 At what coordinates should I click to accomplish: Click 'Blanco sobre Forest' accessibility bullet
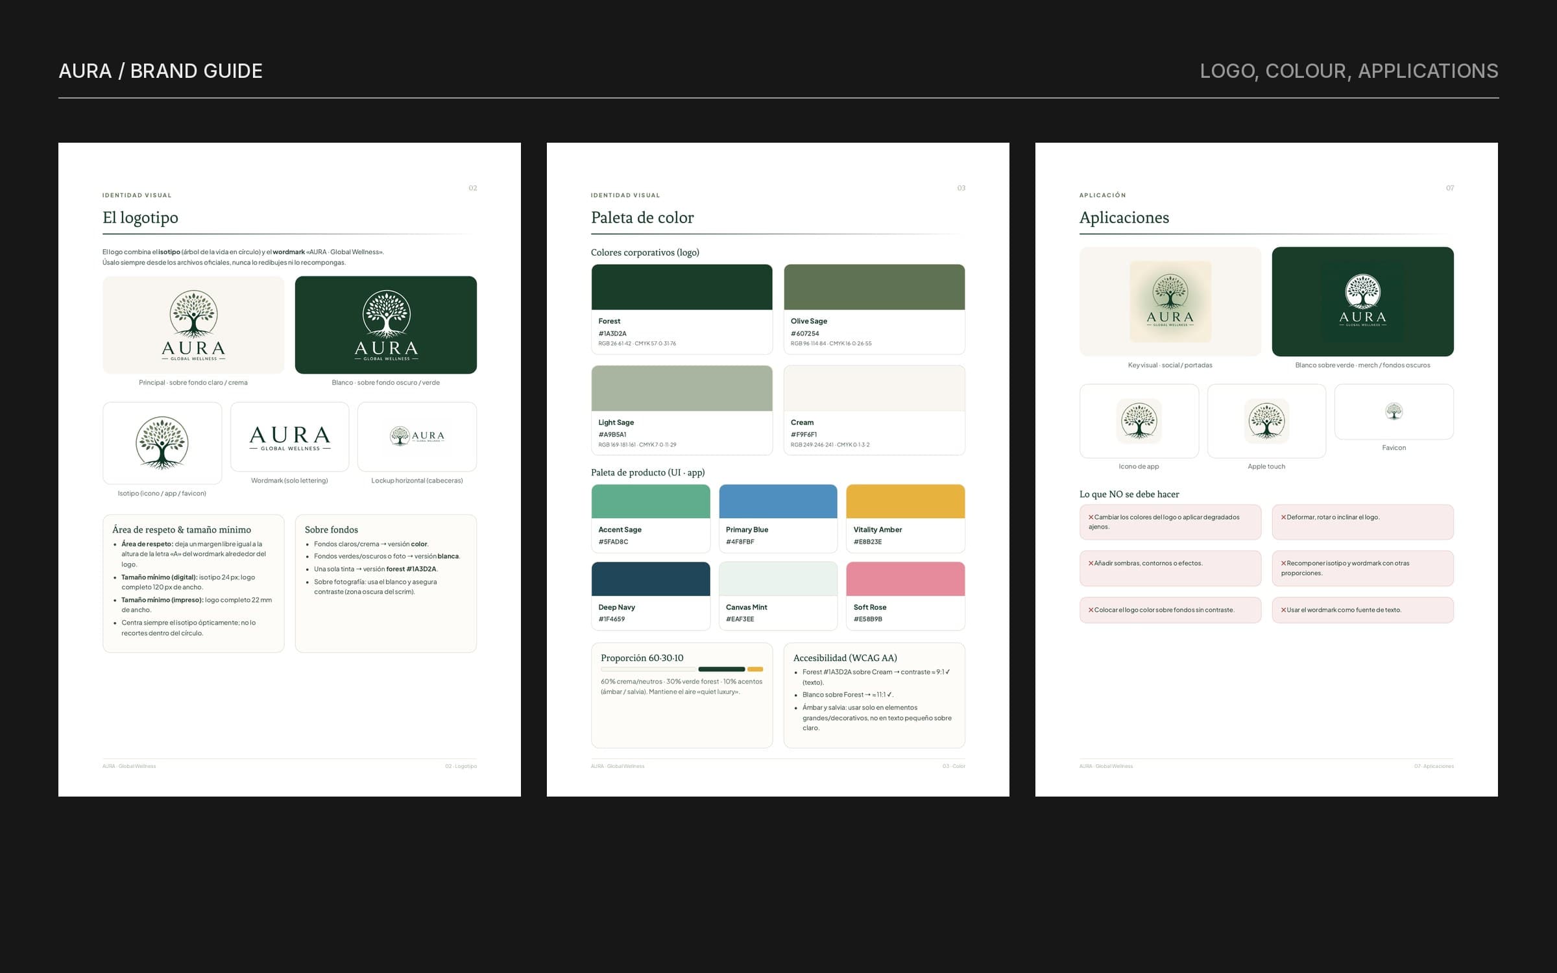pyautogui.click(x=848, y=695)
